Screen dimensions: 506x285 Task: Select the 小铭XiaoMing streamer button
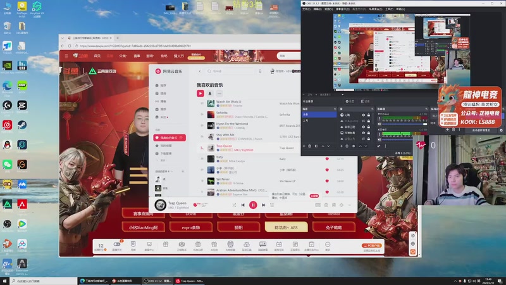click(x=144, y=227)
